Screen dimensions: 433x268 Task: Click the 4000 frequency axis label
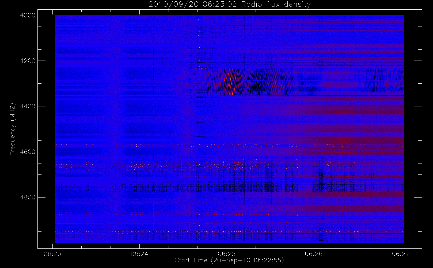(x=28, y=15)
